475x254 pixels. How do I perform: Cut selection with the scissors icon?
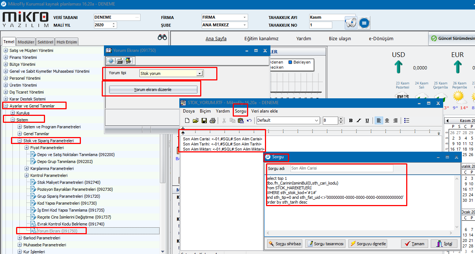click(224, 121)
